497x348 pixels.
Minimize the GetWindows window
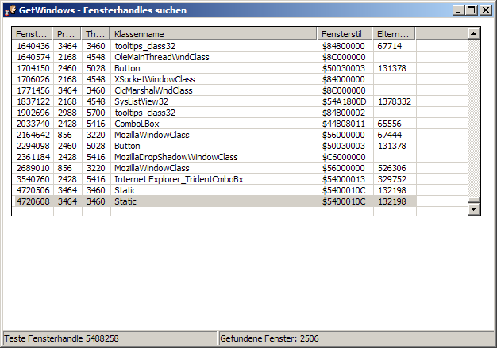click(x=459, y=10)
